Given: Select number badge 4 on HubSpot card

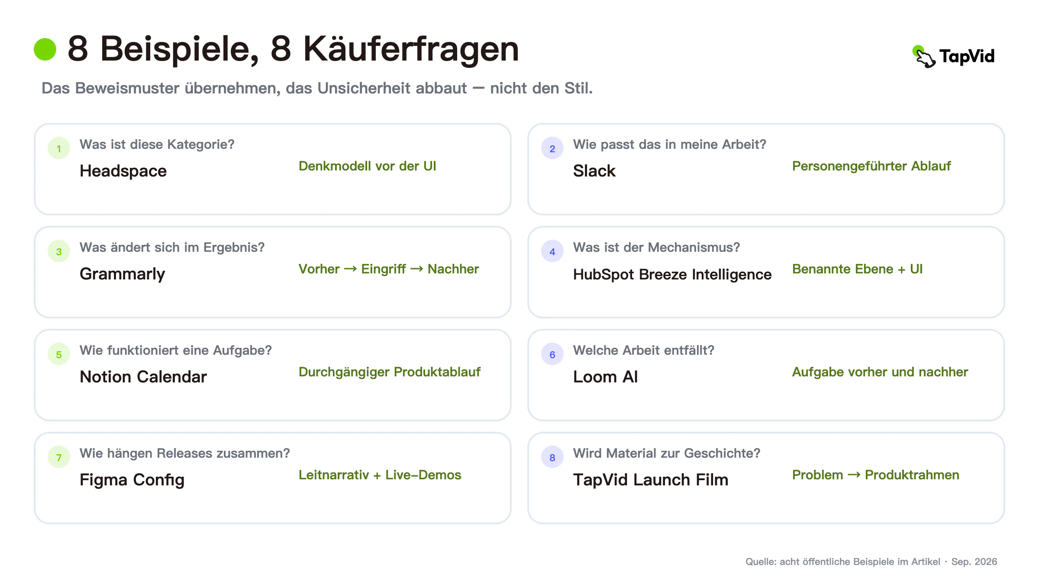Looking at the screenshot, I should pos(552,251).
